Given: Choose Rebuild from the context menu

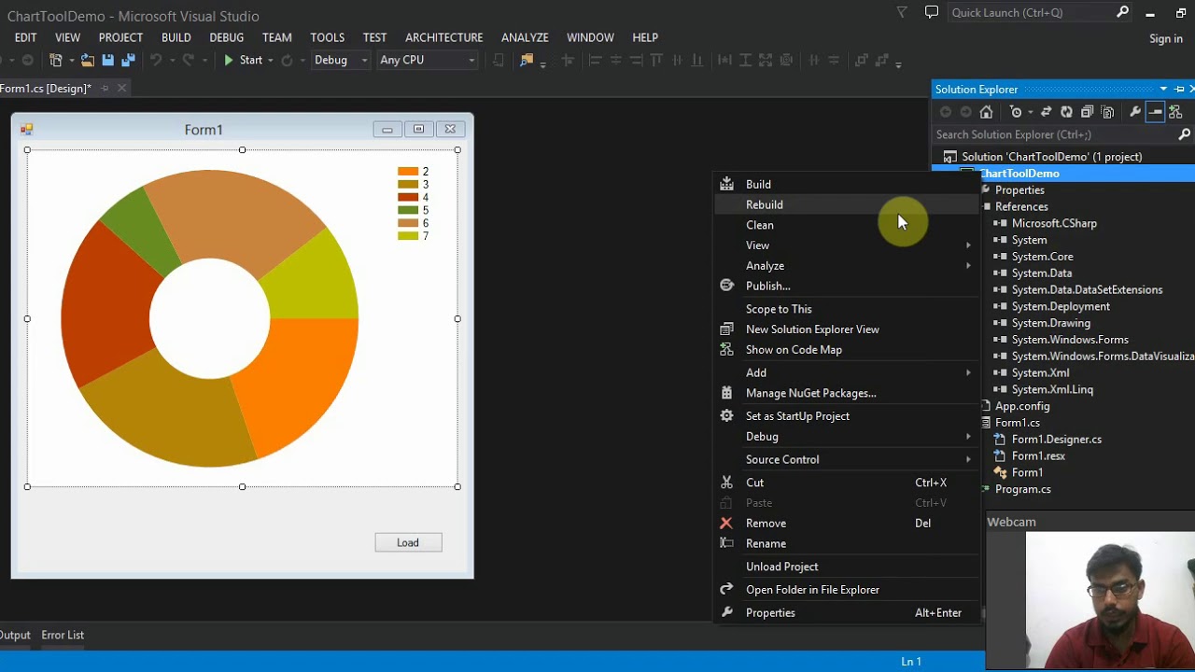Looking at the screenshot, I should click(x=847, y=204).
